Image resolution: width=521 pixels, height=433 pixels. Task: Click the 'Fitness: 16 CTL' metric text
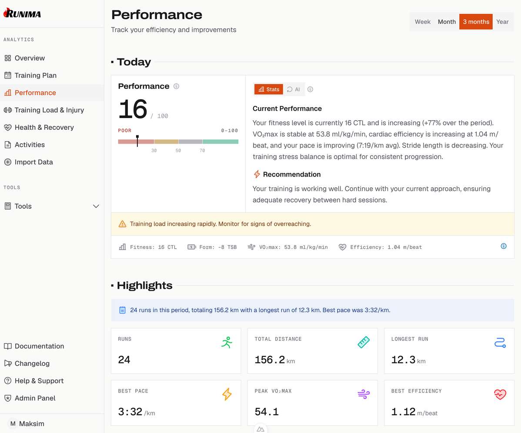[153, 247]
